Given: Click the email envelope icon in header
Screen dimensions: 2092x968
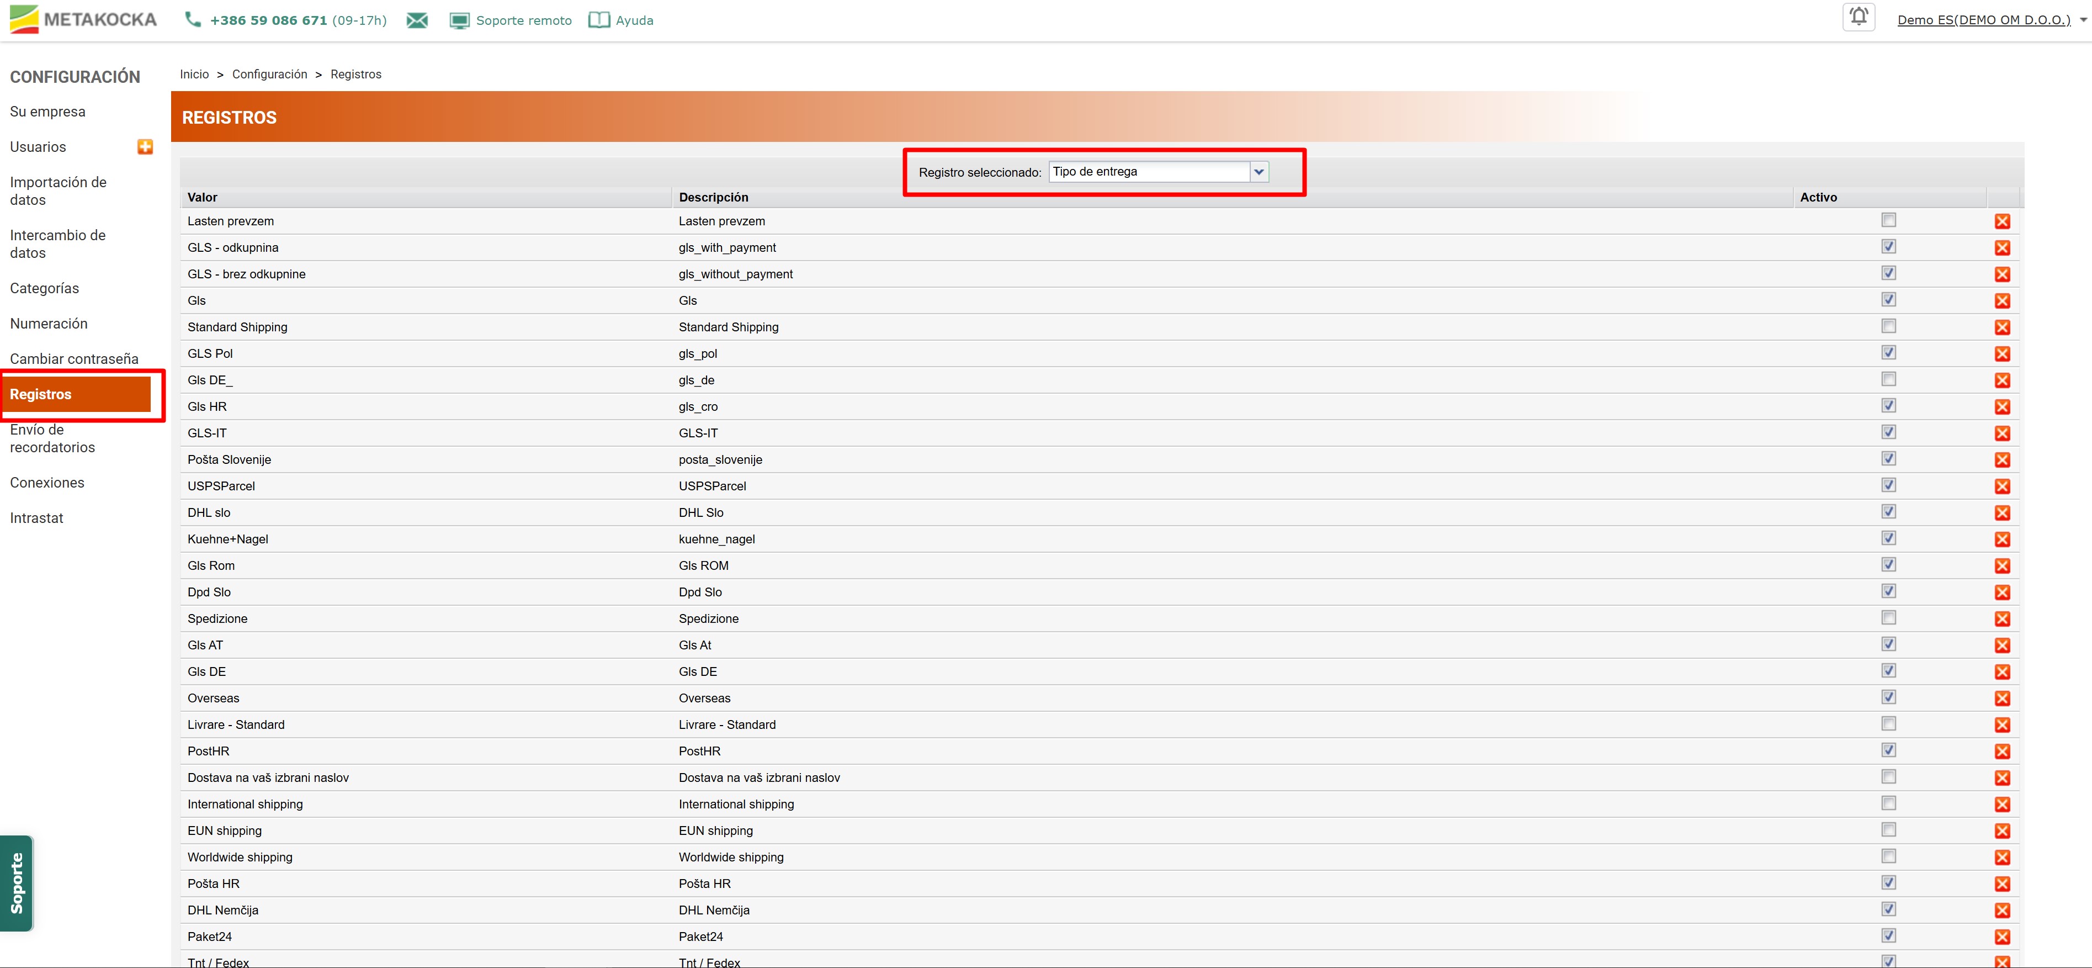Looking at the screenshot, I should pos(417,20).
